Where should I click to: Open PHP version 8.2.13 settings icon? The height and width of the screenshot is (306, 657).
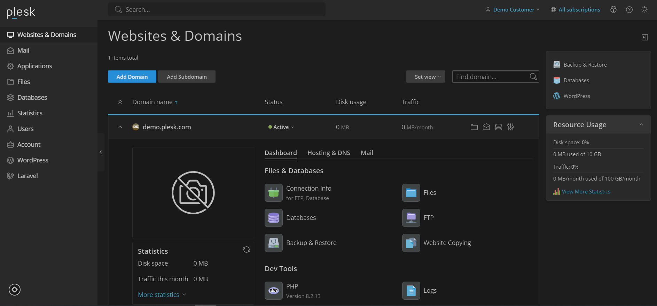(274, 291)
